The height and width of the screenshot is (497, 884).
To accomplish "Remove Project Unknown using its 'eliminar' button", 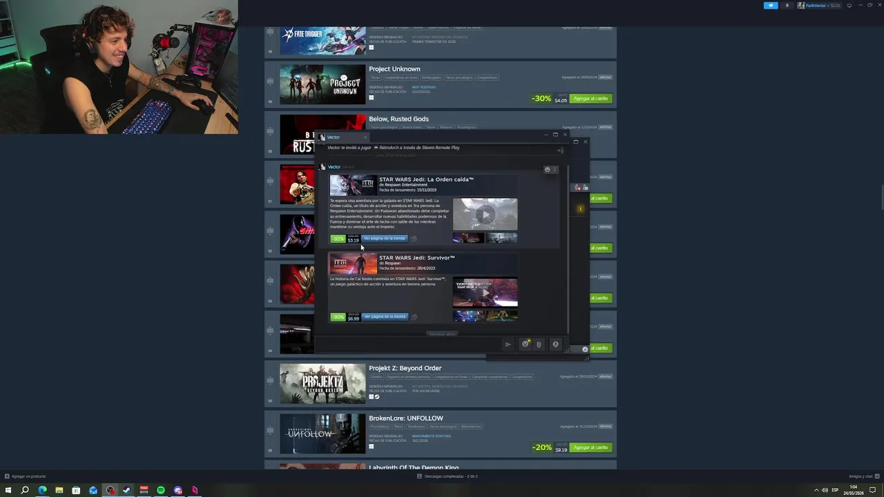I will click(x=605, y=77).
